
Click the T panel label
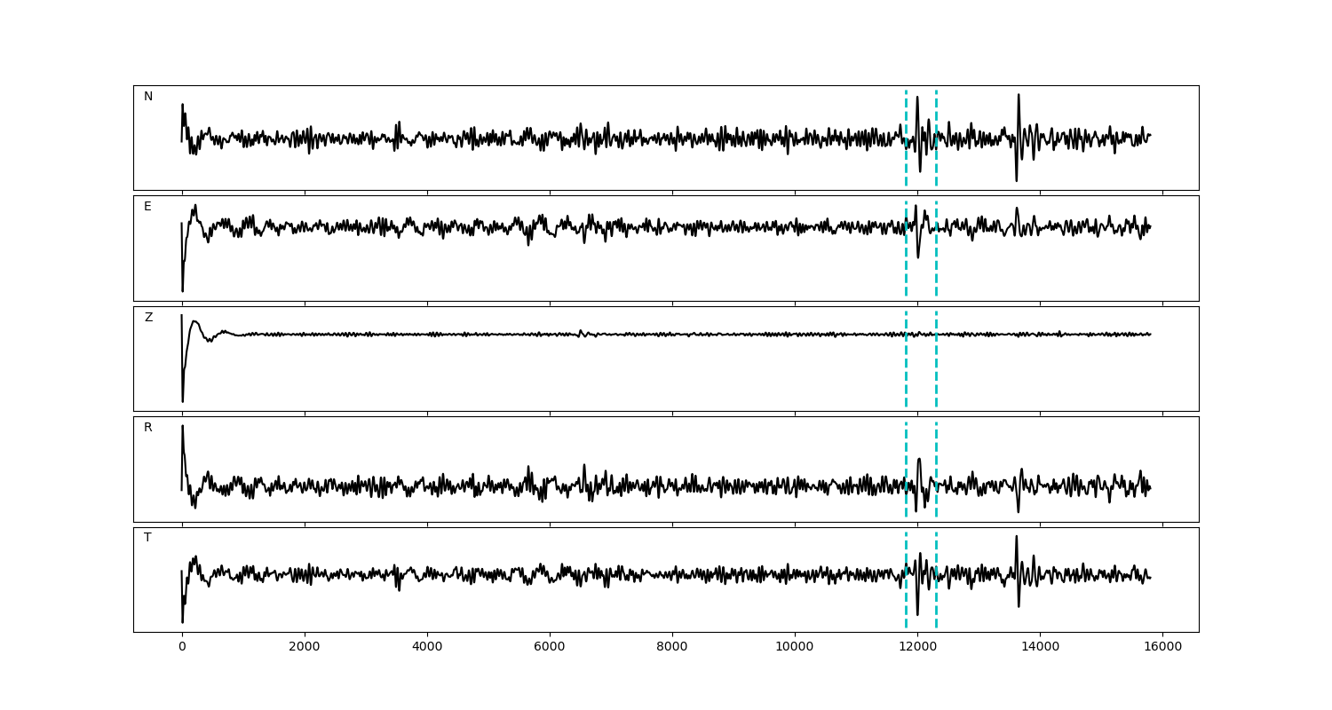[x=148, y=538]
